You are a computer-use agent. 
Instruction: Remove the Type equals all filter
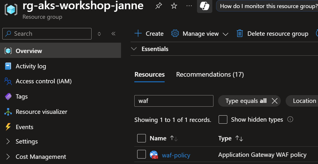pos(274,101)
